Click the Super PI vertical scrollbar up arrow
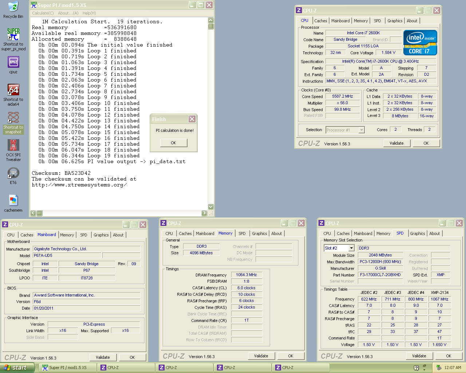The width and height of the screenshot is (466, 373). [x=211, y=20]
